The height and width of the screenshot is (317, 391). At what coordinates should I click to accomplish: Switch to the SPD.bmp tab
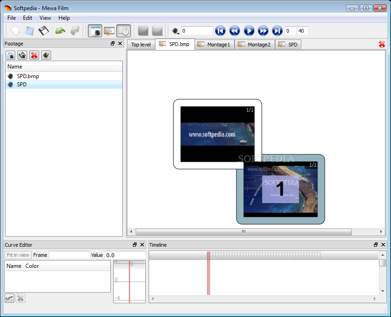click(x=175, y=44)
